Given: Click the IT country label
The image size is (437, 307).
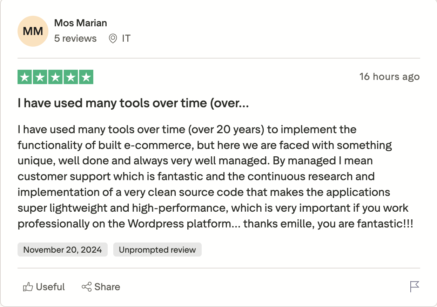Looking at the screenshot, I should click(127, 39).
